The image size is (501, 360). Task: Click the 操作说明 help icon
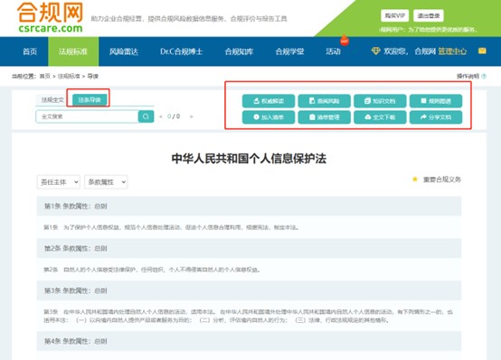click(x=484, y=76)
